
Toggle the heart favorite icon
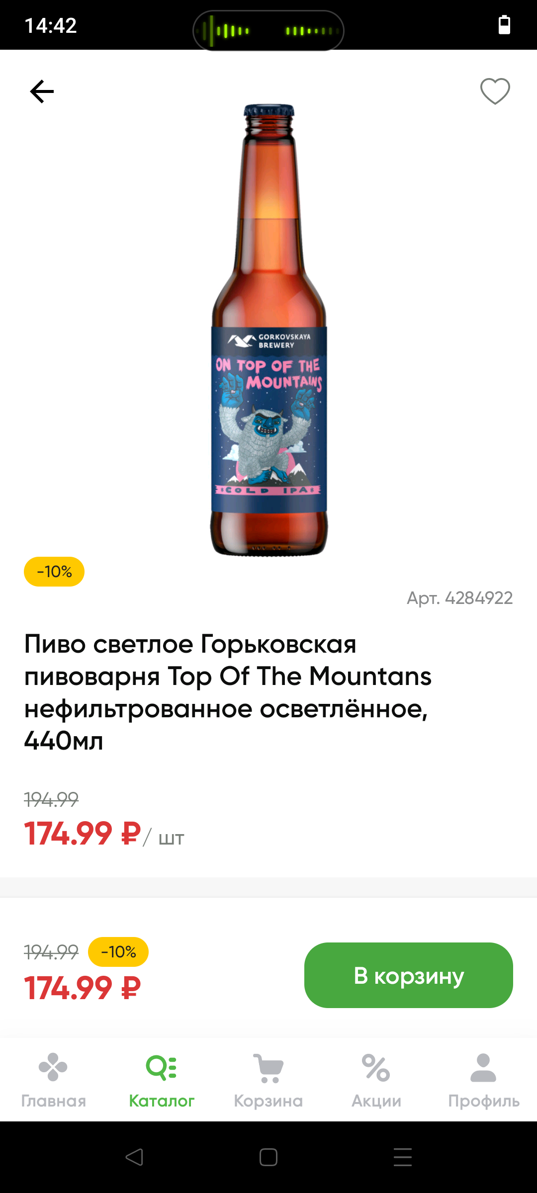(495, 91)
